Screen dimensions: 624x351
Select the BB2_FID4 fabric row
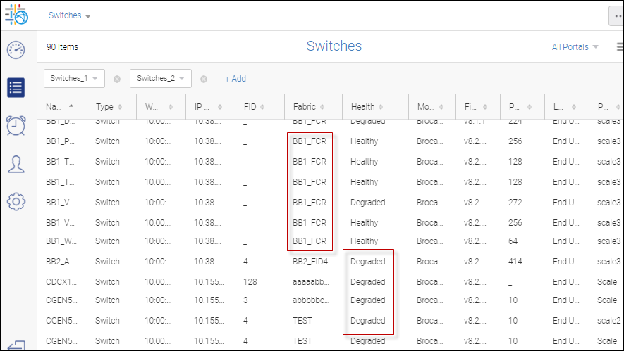310,262
